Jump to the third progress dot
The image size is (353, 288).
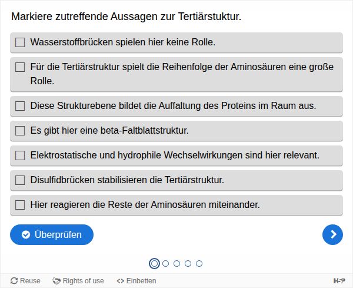point(176,263)
